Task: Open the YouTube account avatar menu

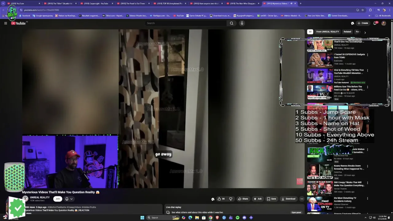Action: (x=383, y=23)
